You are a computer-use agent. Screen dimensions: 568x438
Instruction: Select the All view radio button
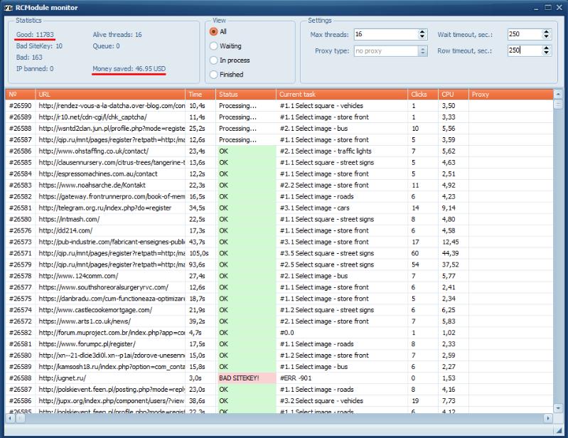[x=218, y=31]
